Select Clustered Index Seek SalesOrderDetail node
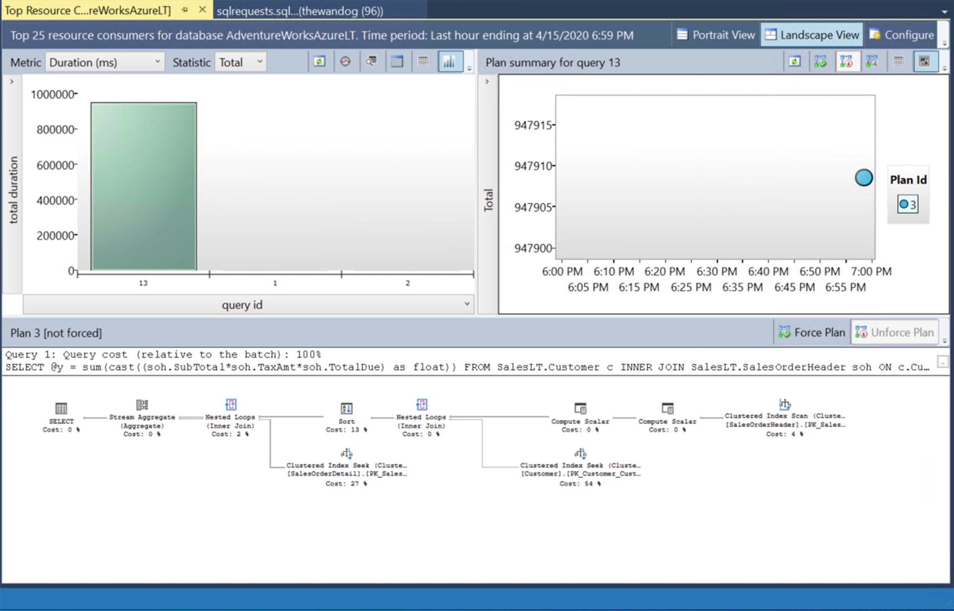Screen dimensions: 954x611 click(346, 467)
